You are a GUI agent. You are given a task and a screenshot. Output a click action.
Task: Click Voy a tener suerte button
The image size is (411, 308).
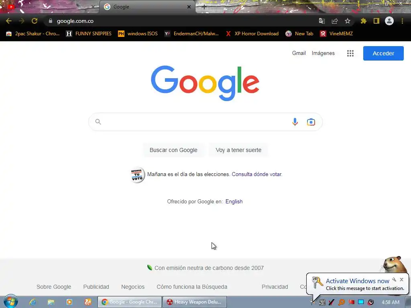(x=238, y=150)
